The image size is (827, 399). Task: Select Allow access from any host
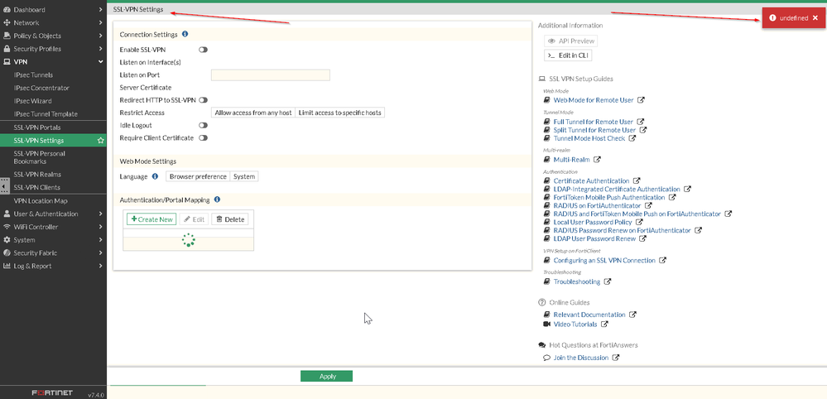pyautogui.click(x=253, y=113)
